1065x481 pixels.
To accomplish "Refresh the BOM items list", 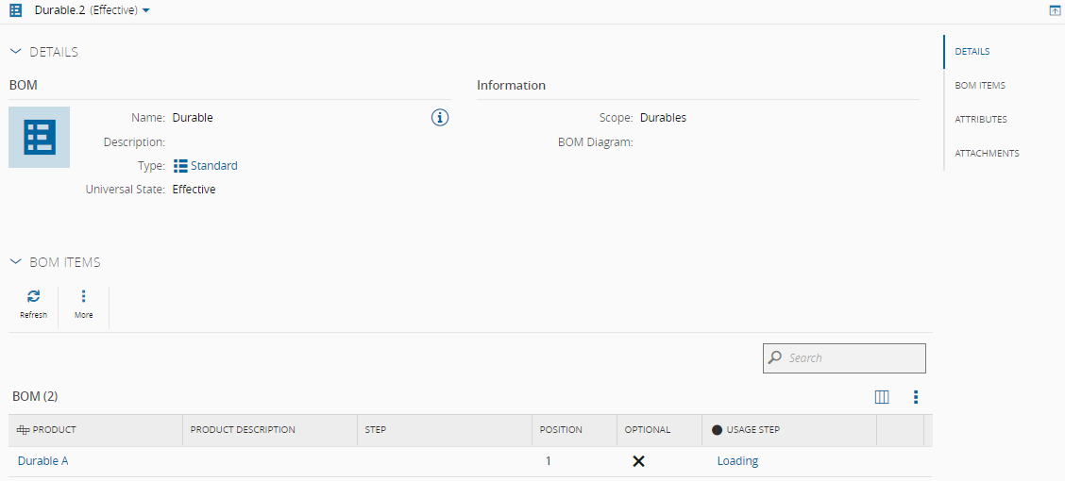I will coord(33,303).
